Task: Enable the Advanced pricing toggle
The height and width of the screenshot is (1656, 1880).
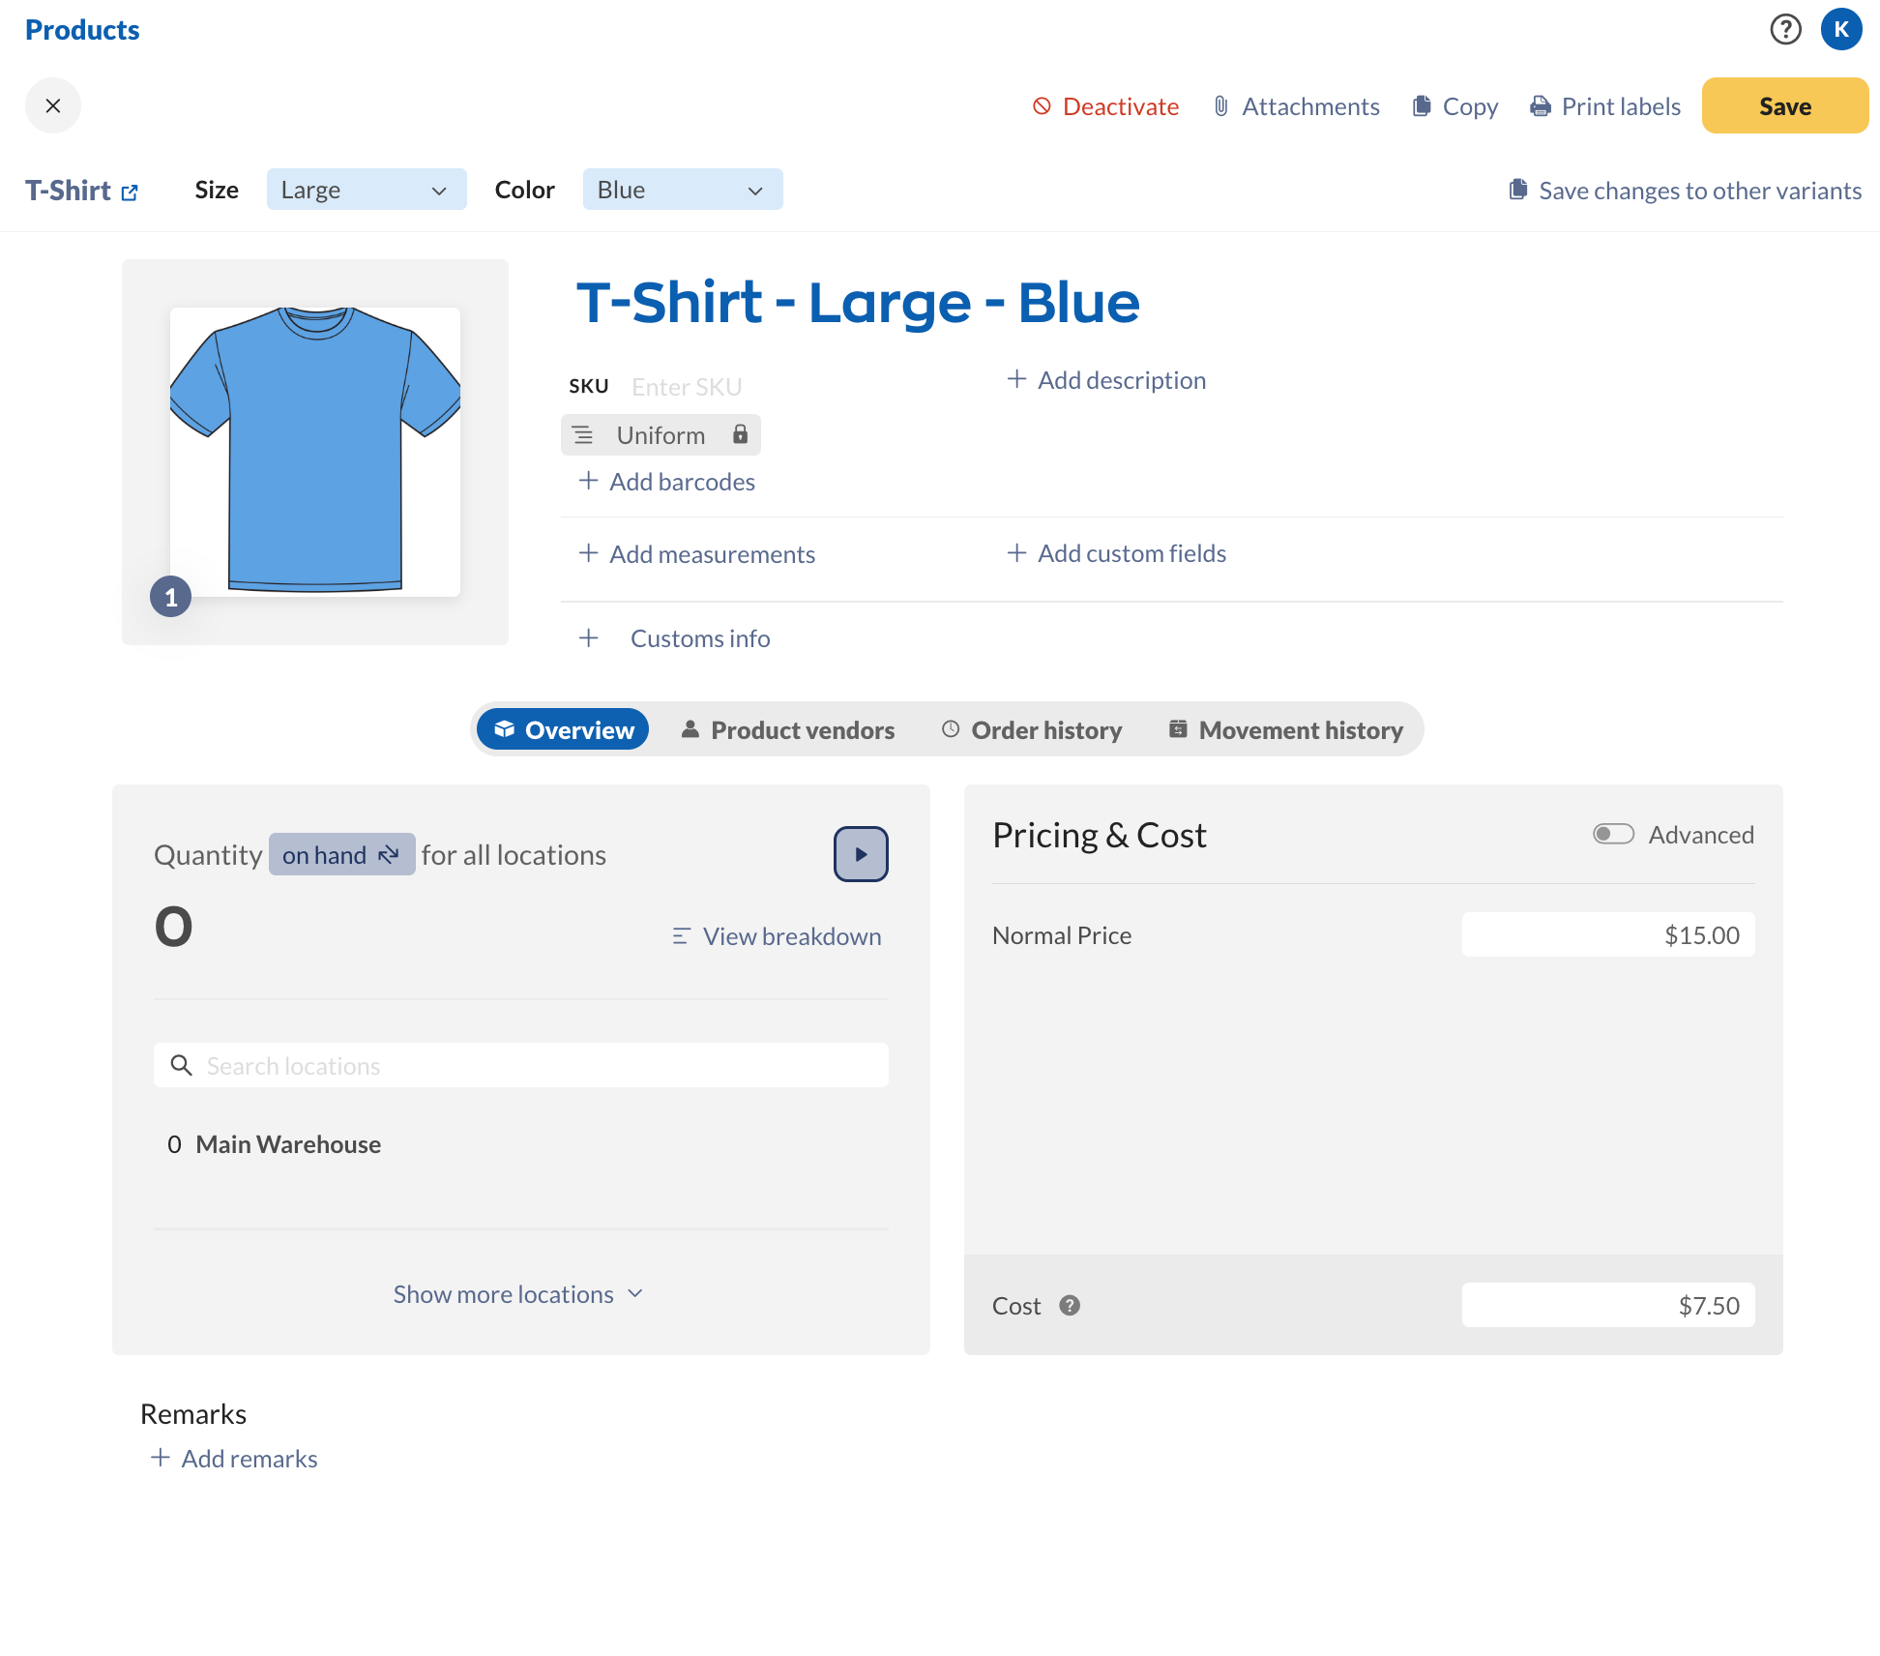Action: click(x=1613, y=834)
